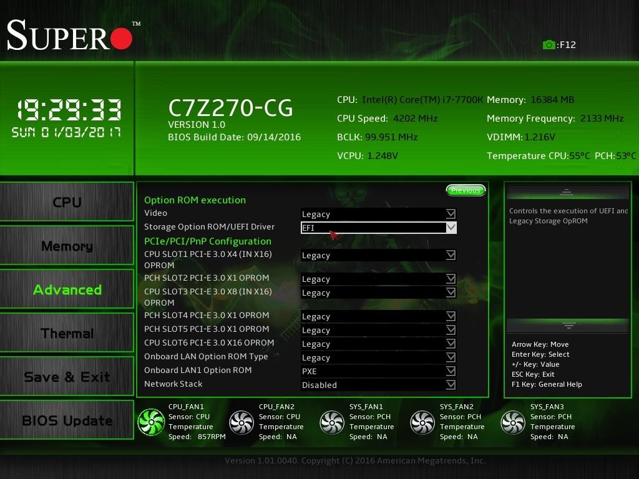Click the SYS_FAN2 fan icon
The height and width of the screenshot is (479, 639).
[x=422, y=422]
